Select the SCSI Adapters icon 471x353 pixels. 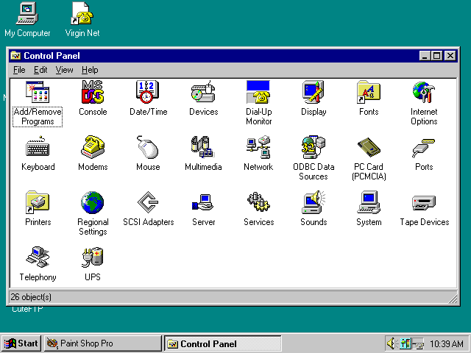(x=148, y=202)
